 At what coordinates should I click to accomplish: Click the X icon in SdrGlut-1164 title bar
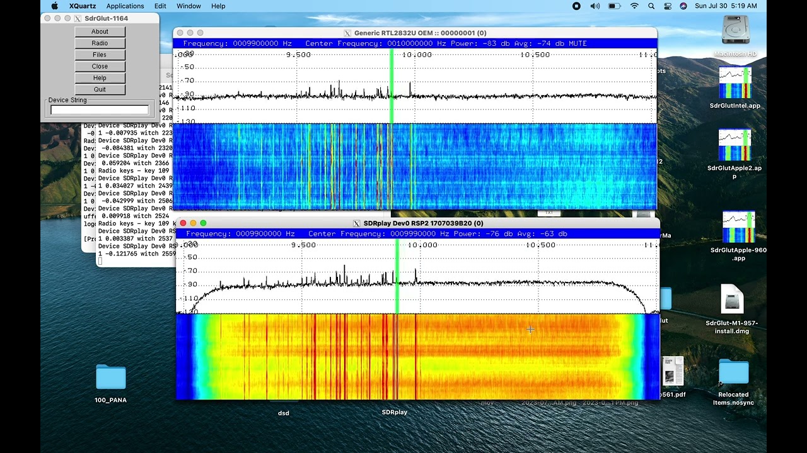pos(78,18)
